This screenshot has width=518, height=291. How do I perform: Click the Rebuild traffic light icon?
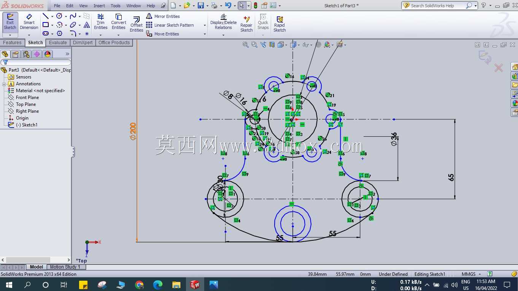(x=255, y=5)
